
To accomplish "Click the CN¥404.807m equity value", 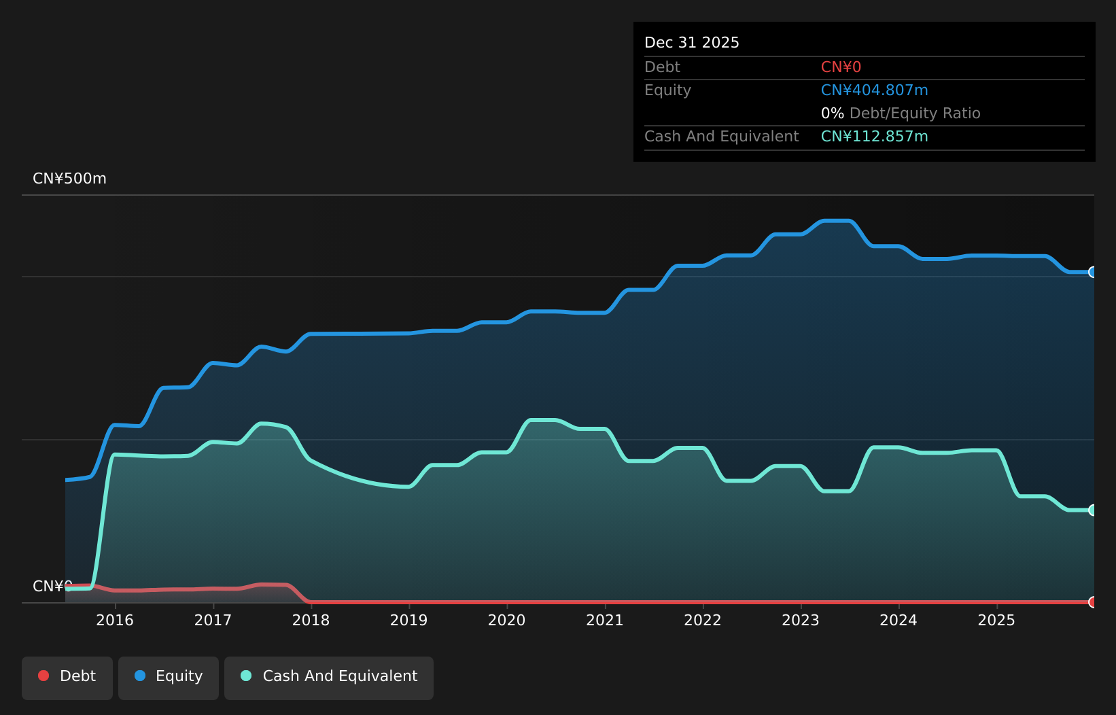I will point(874,90).
